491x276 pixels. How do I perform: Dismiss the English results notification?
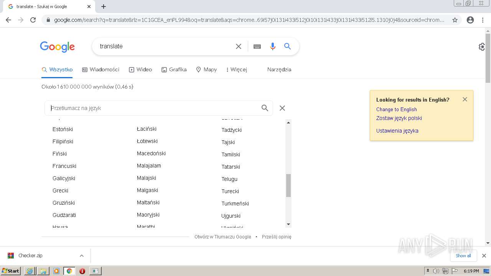point(465,99)
